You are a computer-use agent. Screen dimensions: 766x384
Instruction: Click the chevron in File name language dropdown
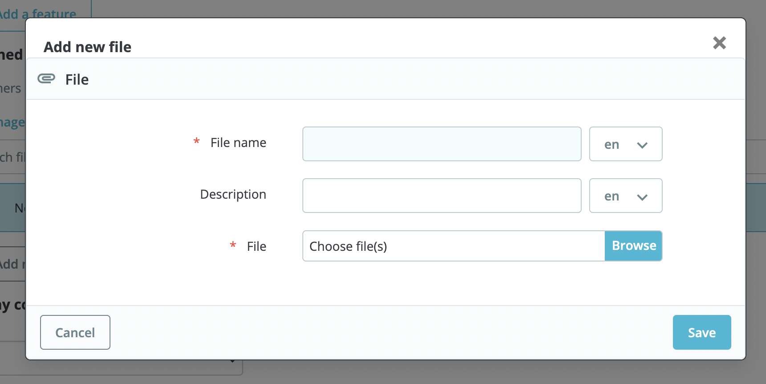tap(642, 145)
